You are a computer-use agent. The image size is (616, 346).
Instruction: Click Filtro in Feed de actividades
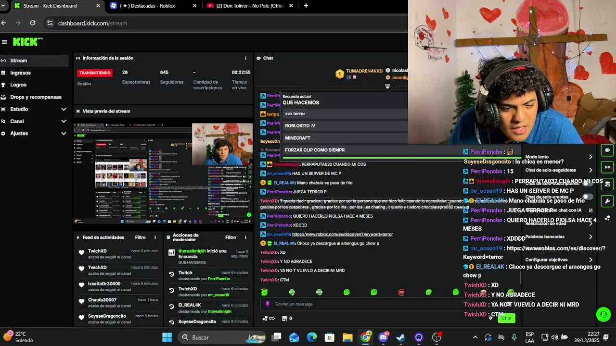tap(140, 237)
